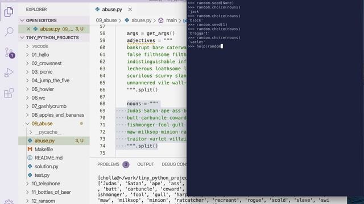Open the Problems panel tab
Screen dimensions: 364x204
pyautogui.click(x=108, y=164)
